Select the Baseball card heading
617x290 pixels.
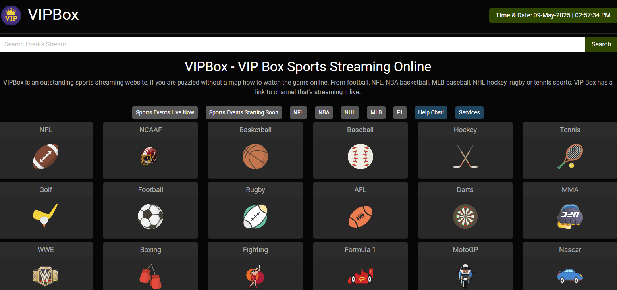pyautogui.click(x=361, y=130)
